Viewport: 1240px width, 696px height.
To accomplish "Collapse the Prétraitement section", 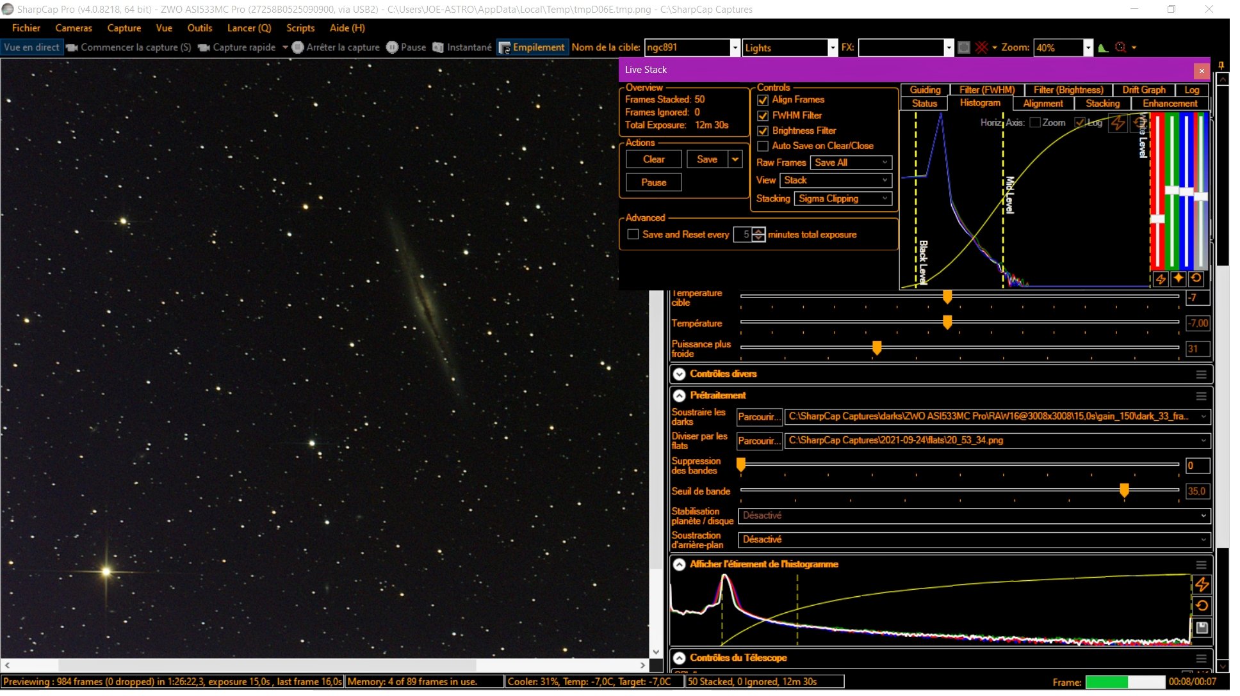I will pos(679,396).
